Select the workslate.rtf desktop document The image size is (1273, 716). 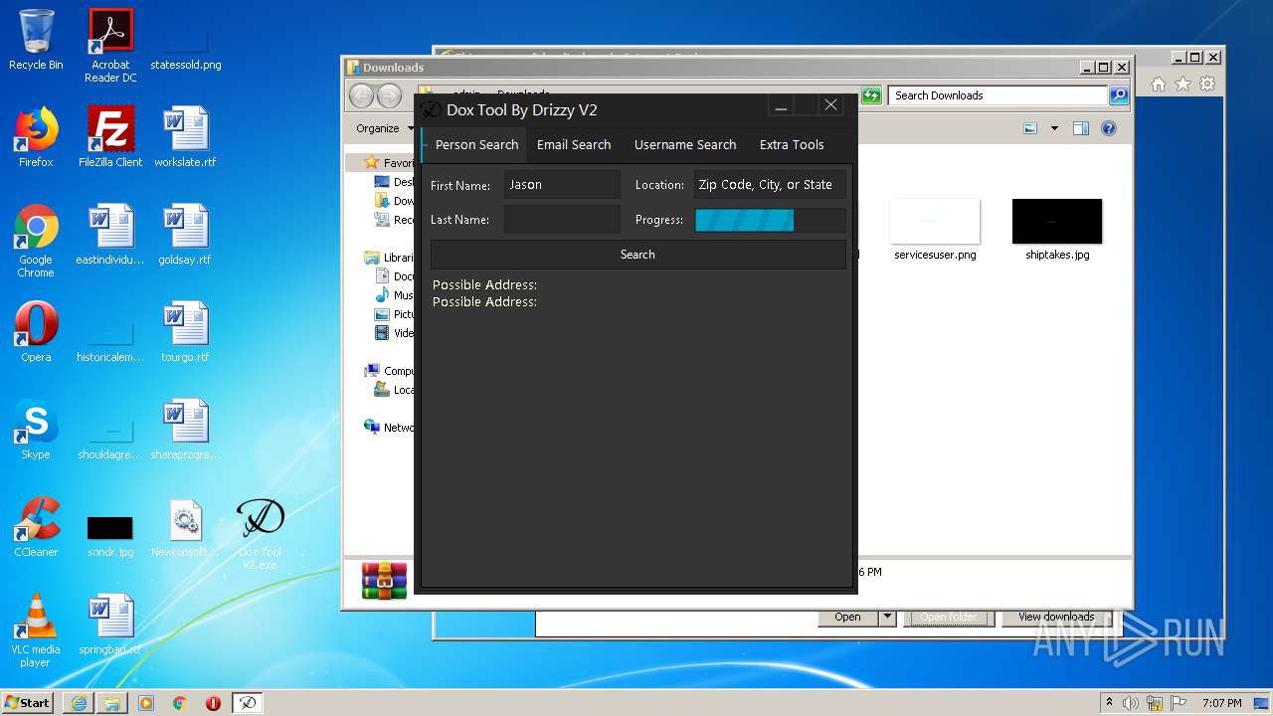[x=185, y=137]
